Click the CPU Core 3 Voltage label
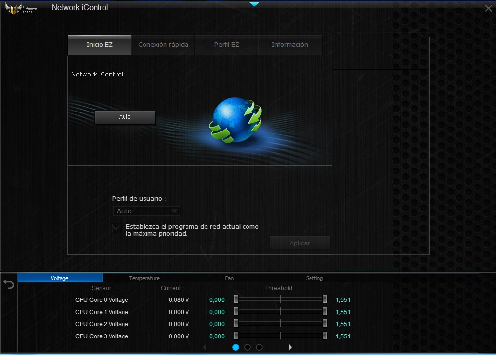This screenshot has height=355, width=496. click(102, 336)
